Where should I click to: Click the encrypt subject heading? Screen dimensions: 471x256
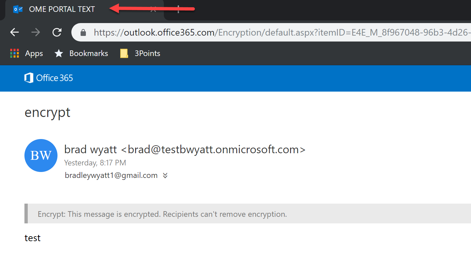tap(48, 113)
